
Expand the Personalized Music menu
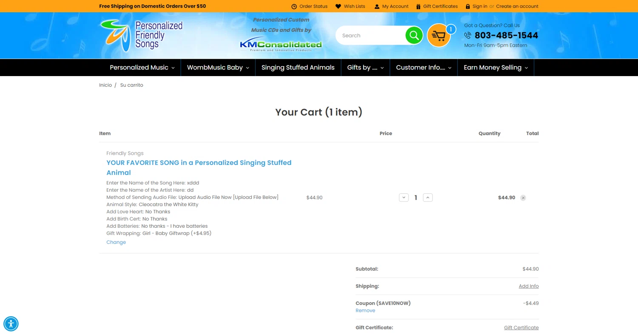tap(142, 68)
